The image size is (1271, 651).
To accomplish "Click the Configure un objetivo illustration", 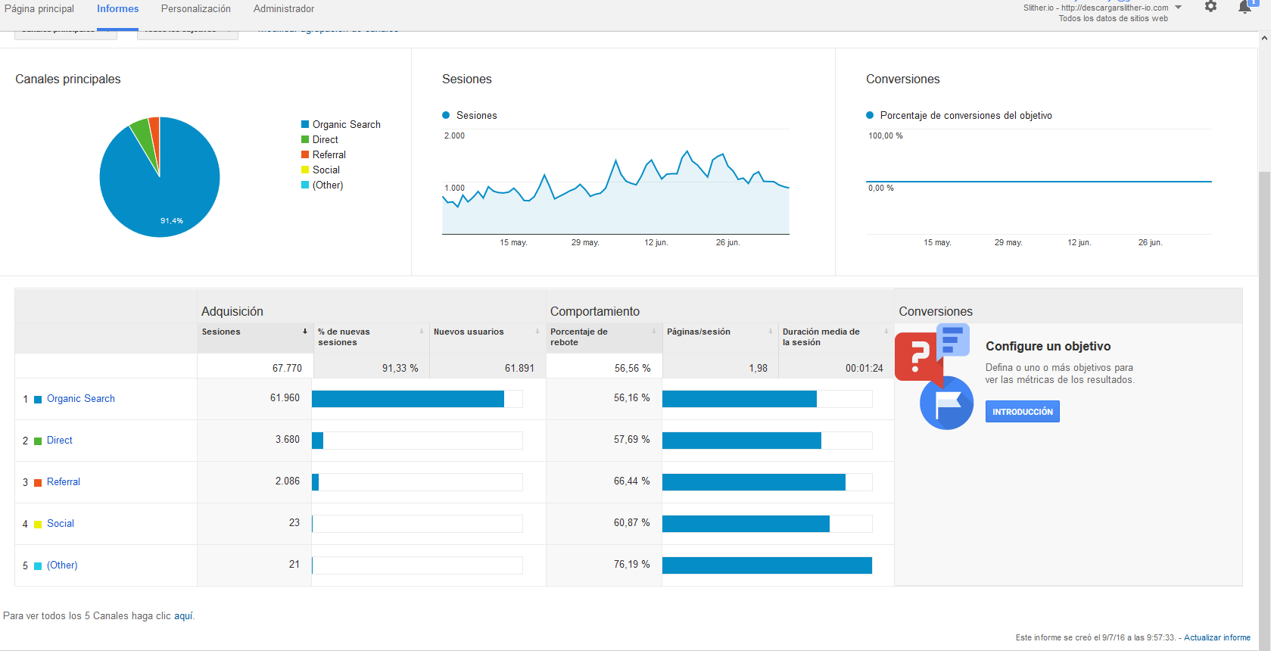I will click(934, 377).
